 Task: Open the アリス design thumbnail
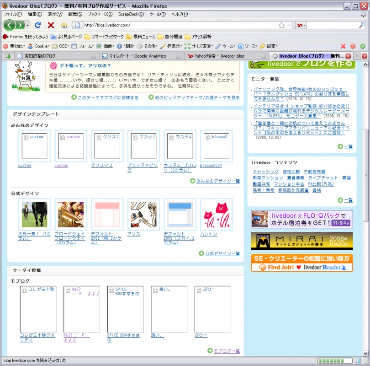143,215
